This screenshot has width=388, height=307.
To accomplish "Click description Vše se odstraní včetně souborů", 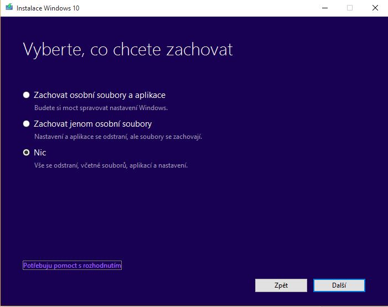I will click(111, 165).
